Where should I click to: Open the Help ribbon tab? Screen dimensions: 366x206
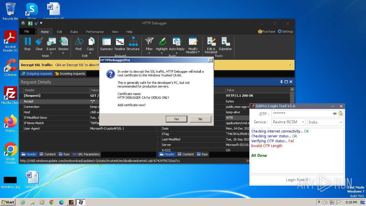click(130, 32)
